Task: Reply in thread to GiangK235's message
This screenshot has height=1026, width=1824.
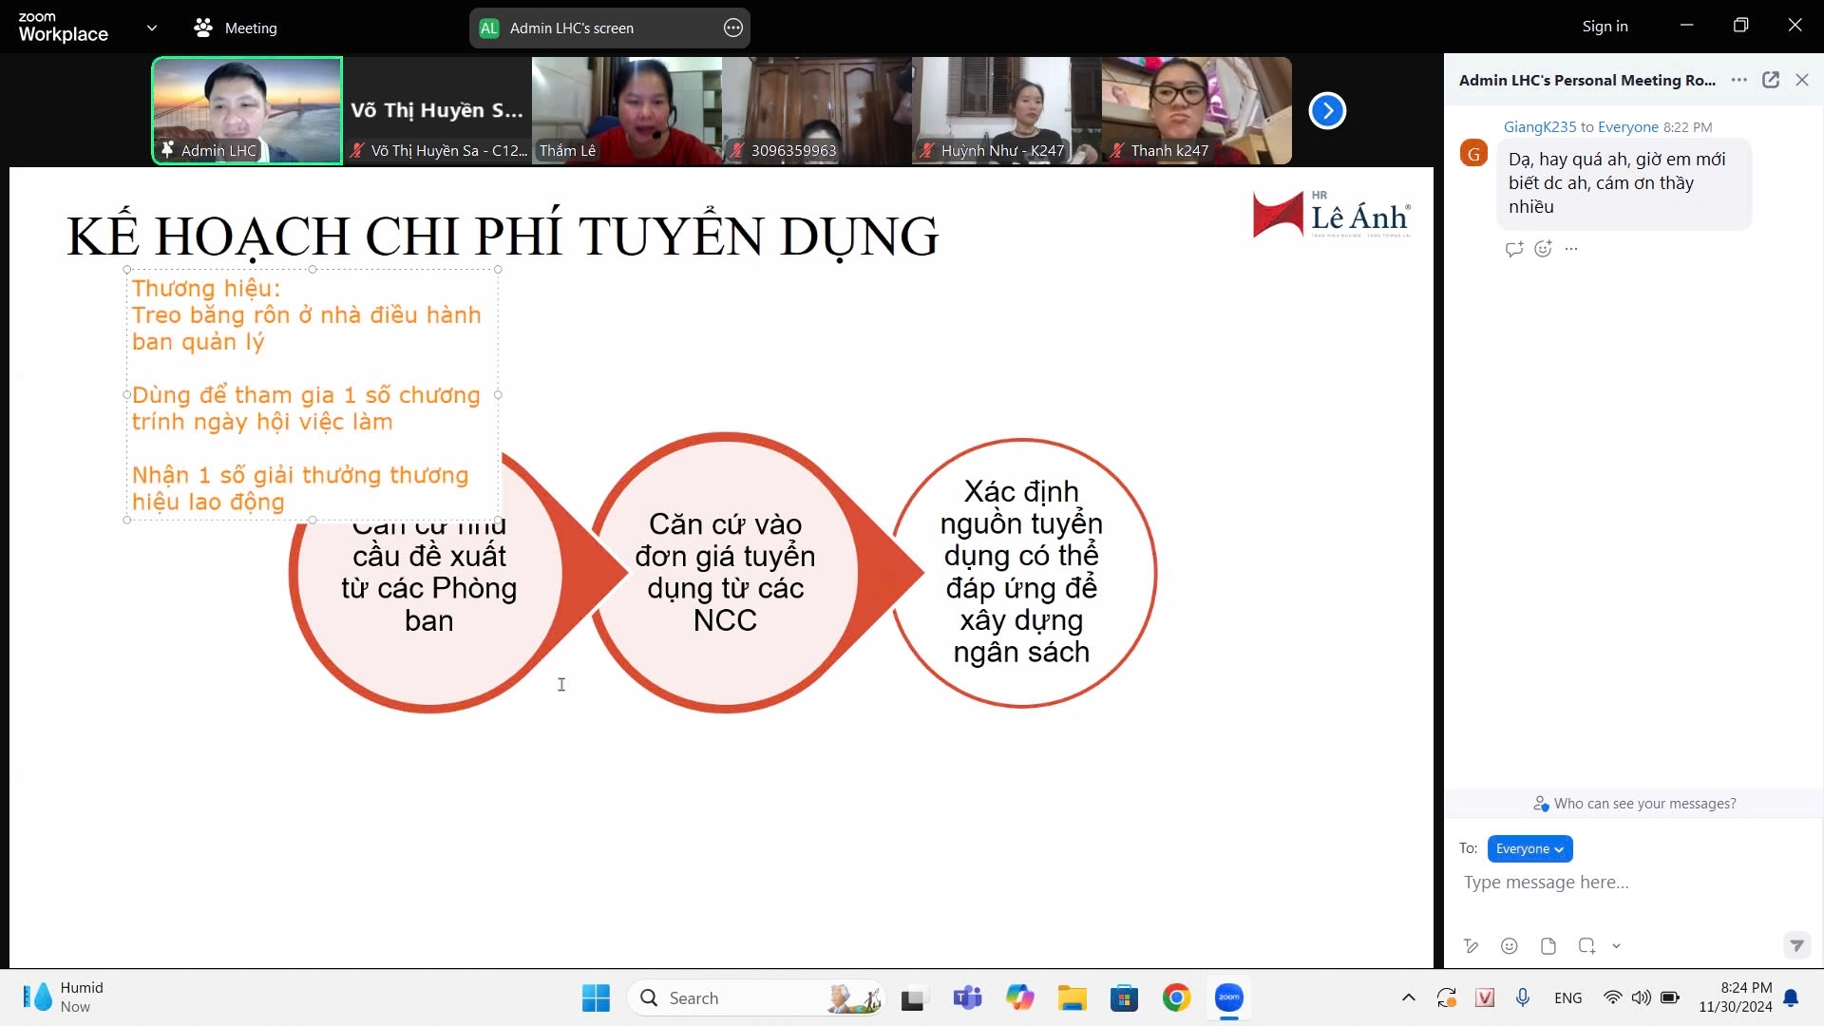Action: (x=1514, y=249)
